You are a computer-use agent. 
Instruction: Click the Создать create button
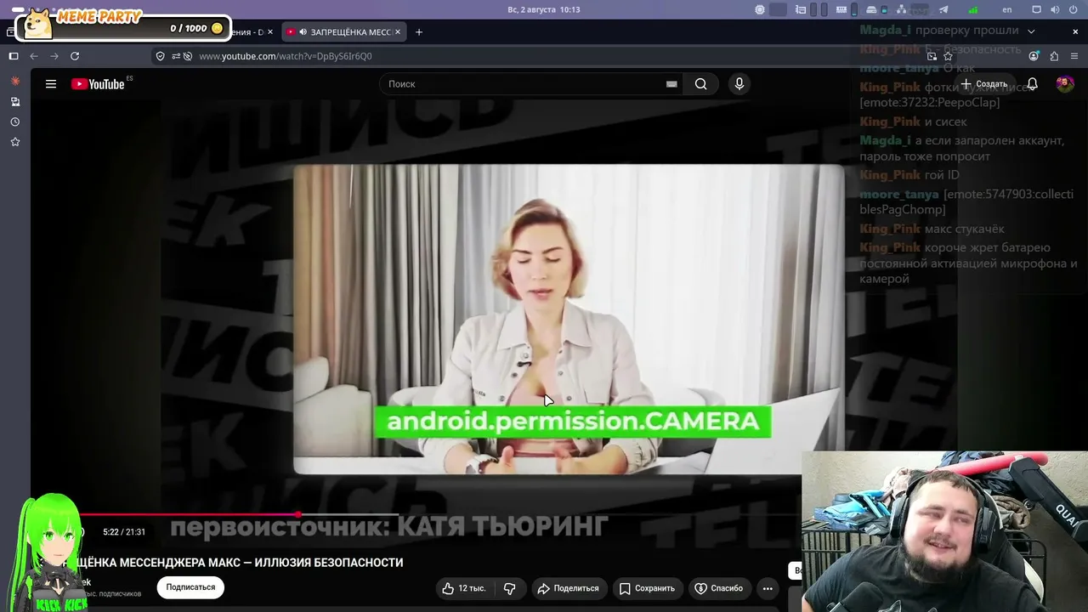click(984, 84)
